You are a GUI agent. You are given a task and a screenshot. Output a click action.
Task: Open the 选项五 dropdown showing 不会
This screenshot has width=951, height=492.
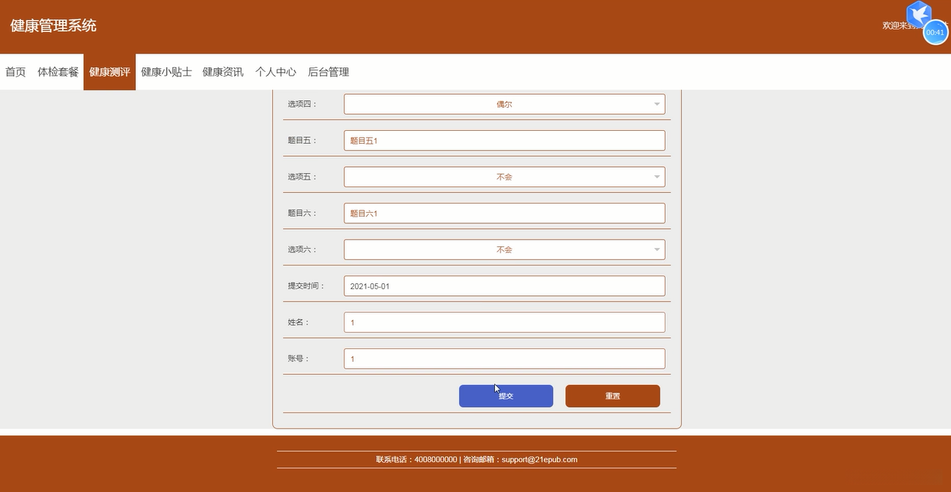pyautogui.click(x=504, y=176)
